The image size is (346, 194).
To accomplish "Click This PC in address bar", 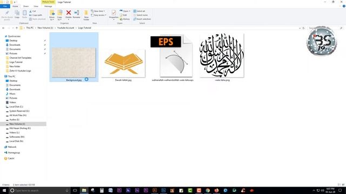I will (x=30, y=28).
